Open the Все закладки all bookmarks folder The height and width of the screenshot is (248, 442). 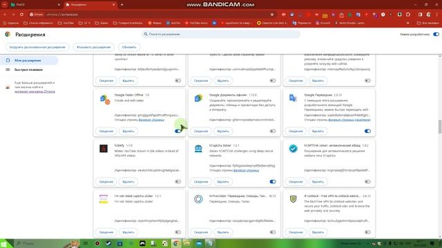(x=427, y=23)
